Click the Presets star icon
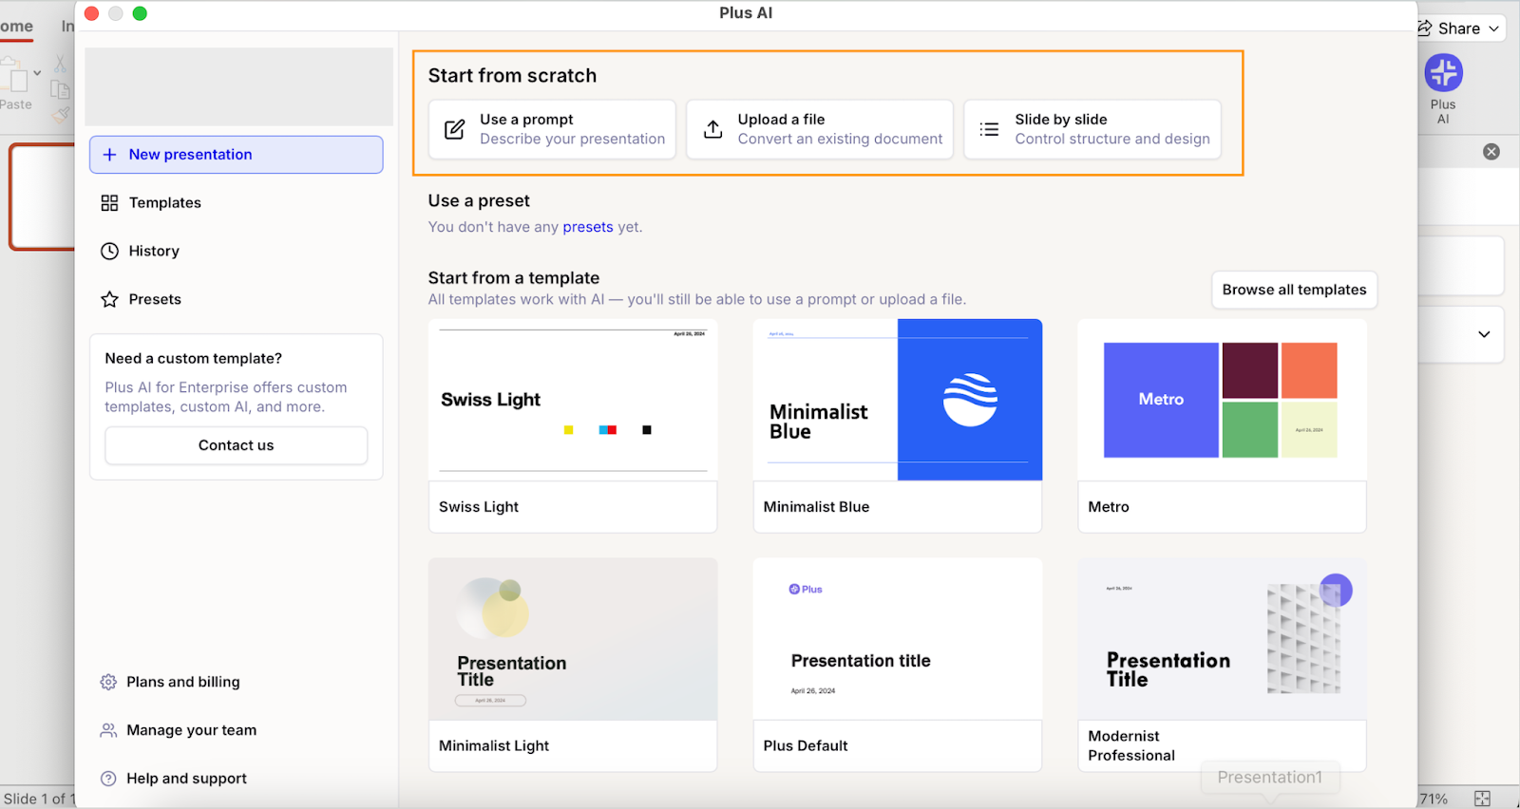The width and height of the screenshot is (1520, 809). pos(109,299)
